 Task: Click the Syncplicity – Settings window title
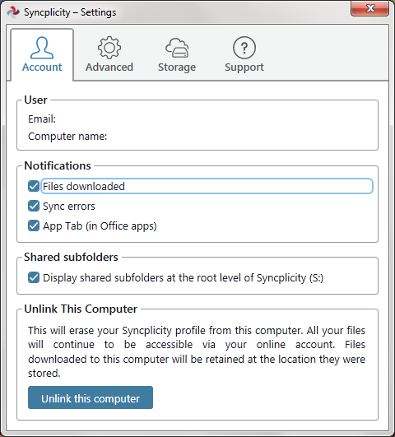[70, 12]
